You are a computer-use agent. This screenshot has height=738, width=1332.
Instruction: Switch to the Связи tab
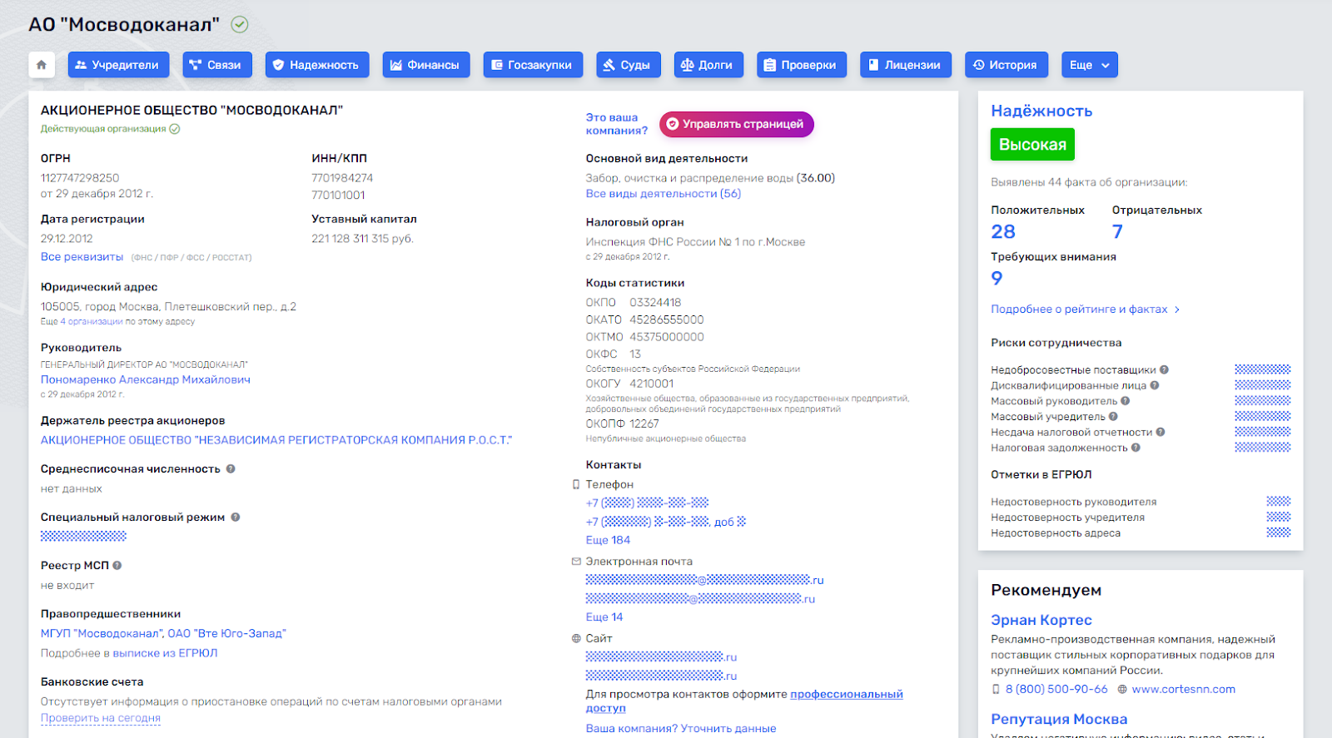click(x=217, y=65)
